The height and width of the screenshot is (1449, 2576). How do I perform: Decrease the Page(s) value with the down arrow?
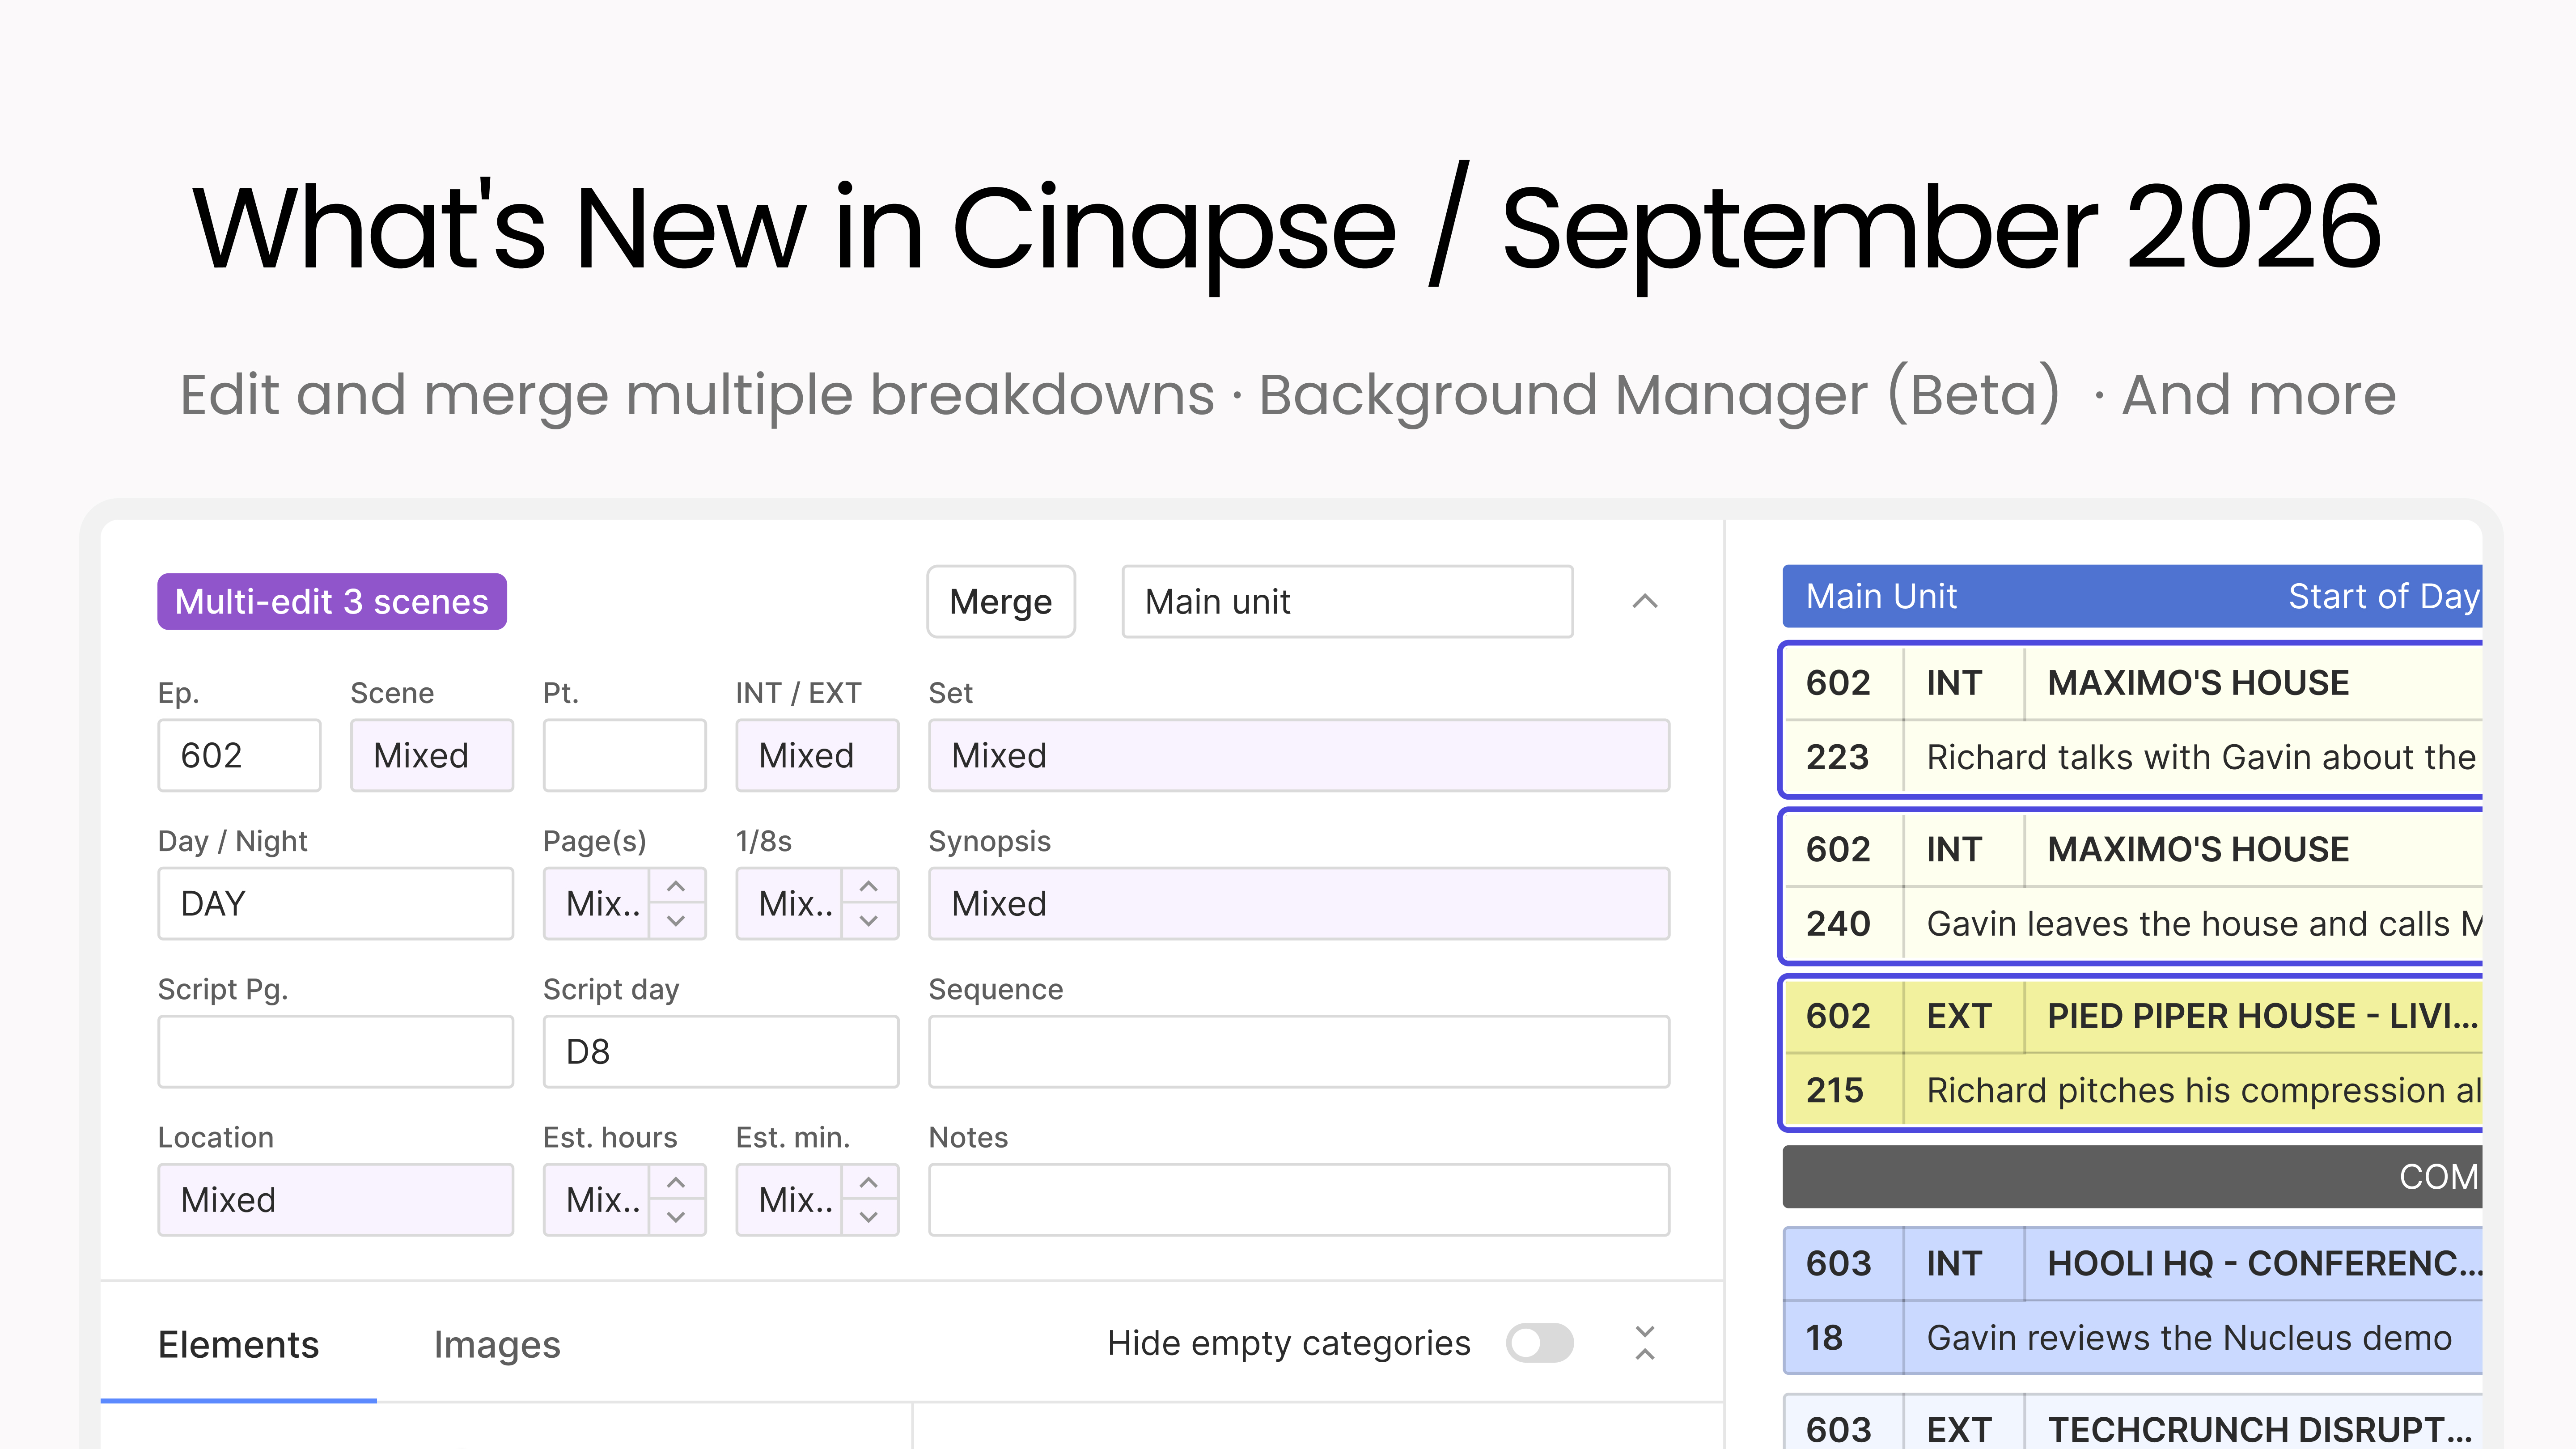[676, 921]
